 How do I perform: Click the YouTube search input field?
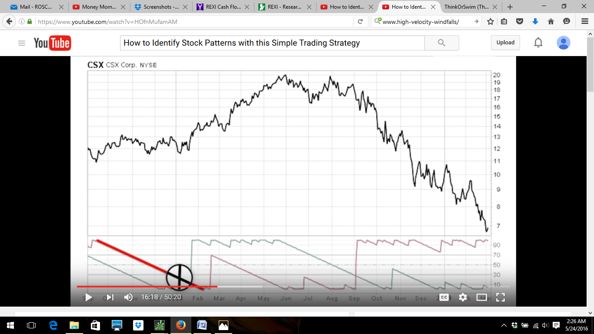pyautogui.click(x=272, y=43)
